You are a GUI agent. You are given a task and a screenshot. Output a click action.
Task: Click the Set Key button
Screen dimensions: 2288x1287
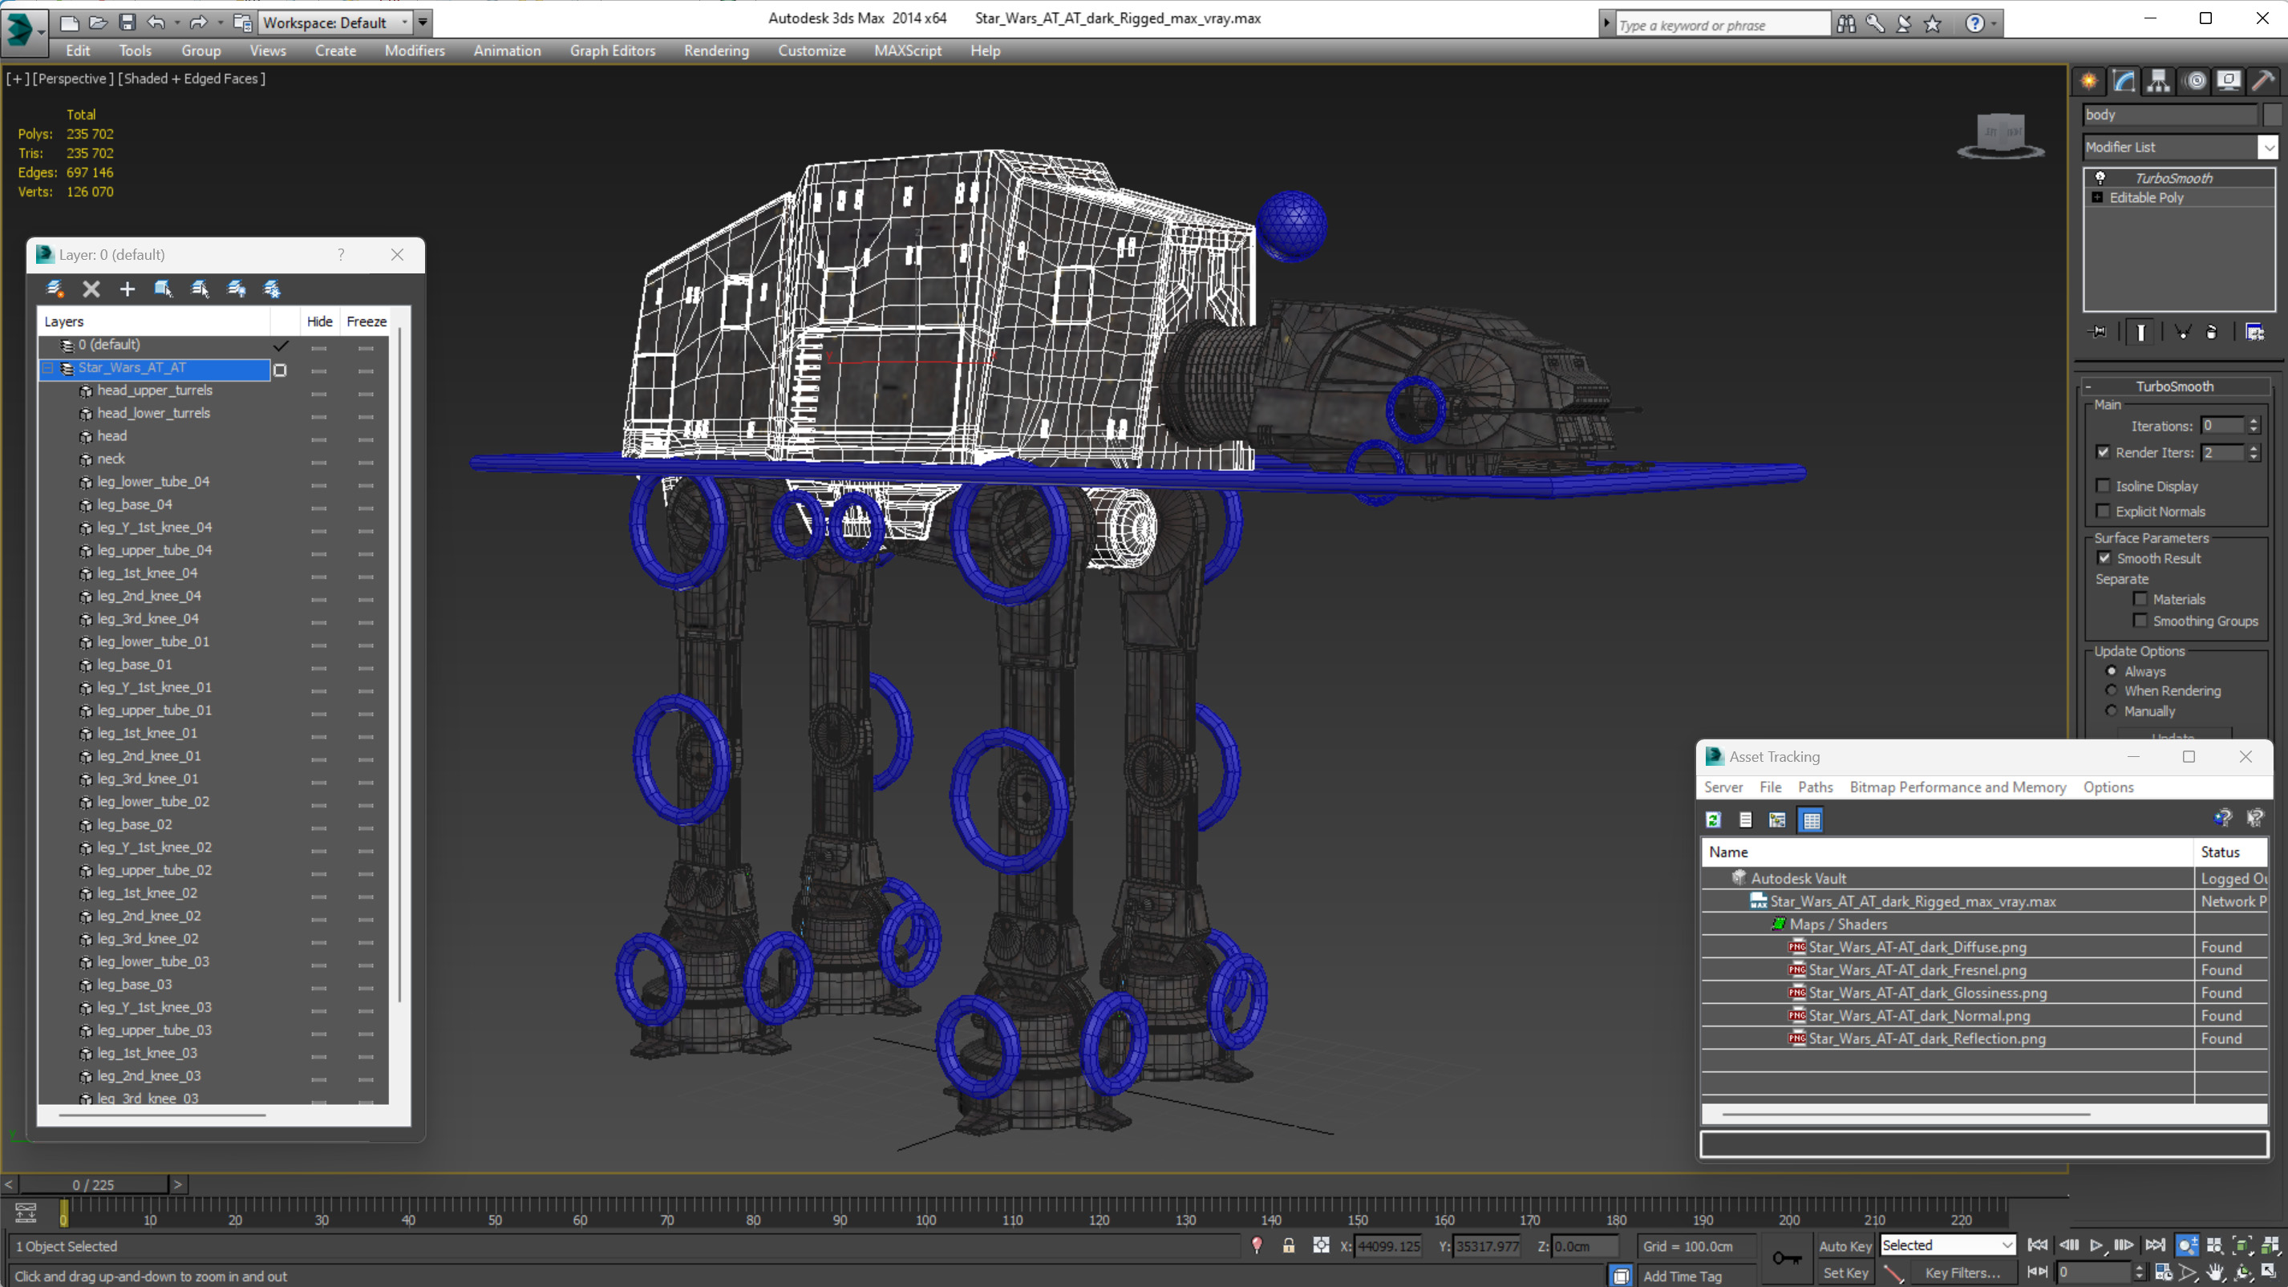click(1844, 1273)
